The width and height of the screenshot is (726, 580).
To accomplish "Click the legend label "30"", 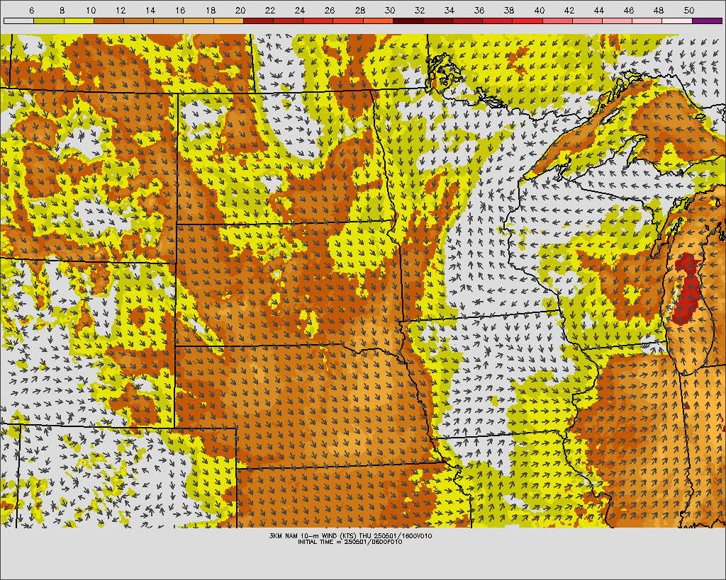I will point(390,10).
